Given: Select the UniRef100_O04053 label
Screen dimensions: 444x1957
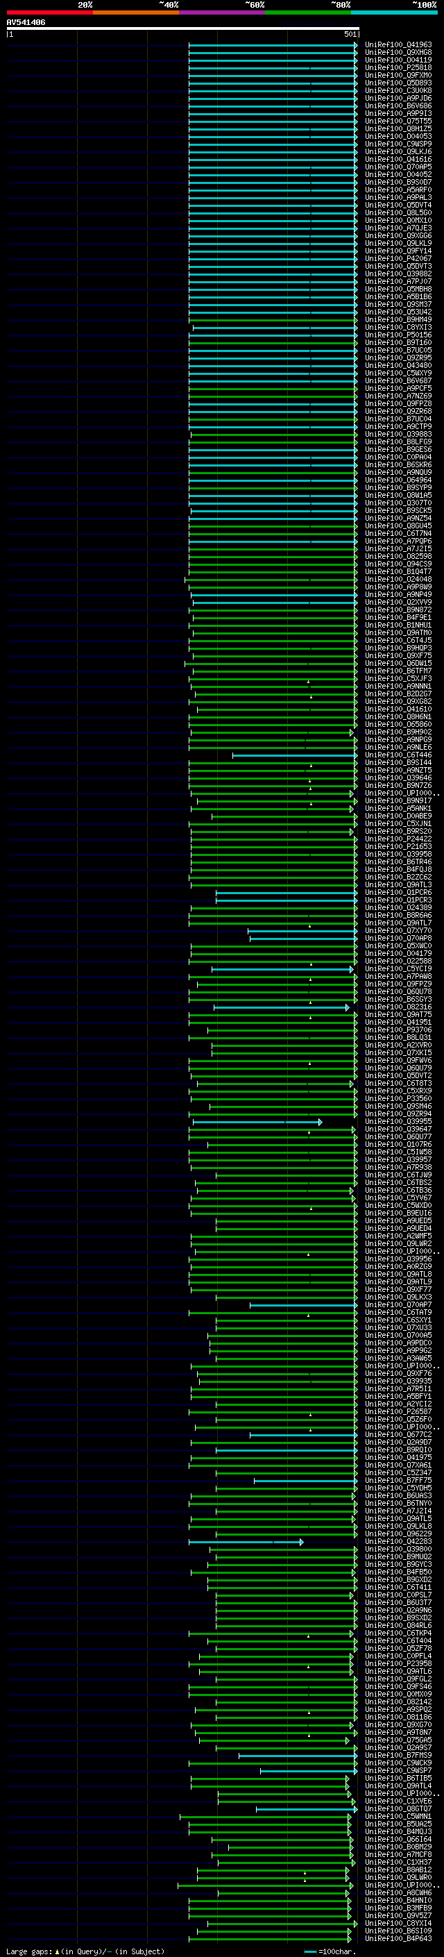Looking at the screenshot, I should pyautogui.click(x=398, y=136).
